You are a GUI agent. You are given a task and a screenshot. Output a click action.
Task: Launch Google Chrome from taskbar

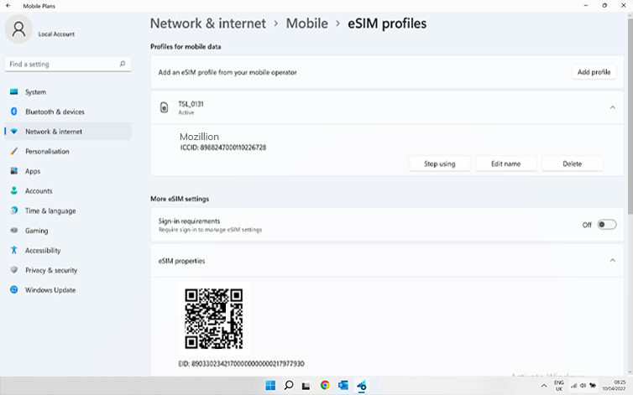(x=325, y=386)
